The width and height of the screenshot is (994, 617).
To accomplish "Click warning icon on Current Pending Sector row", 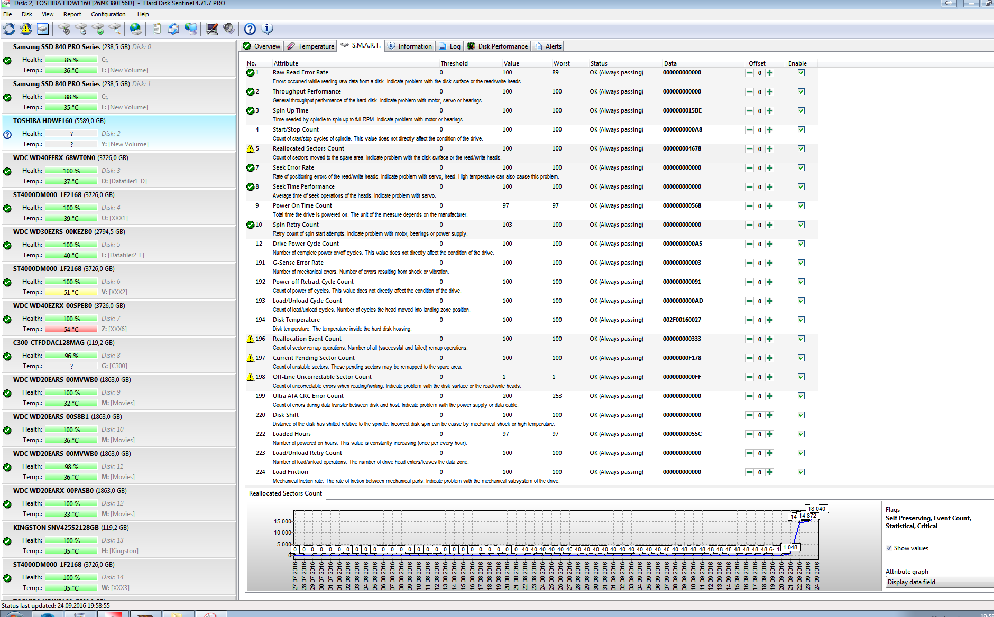I will (x=251, y=358).
